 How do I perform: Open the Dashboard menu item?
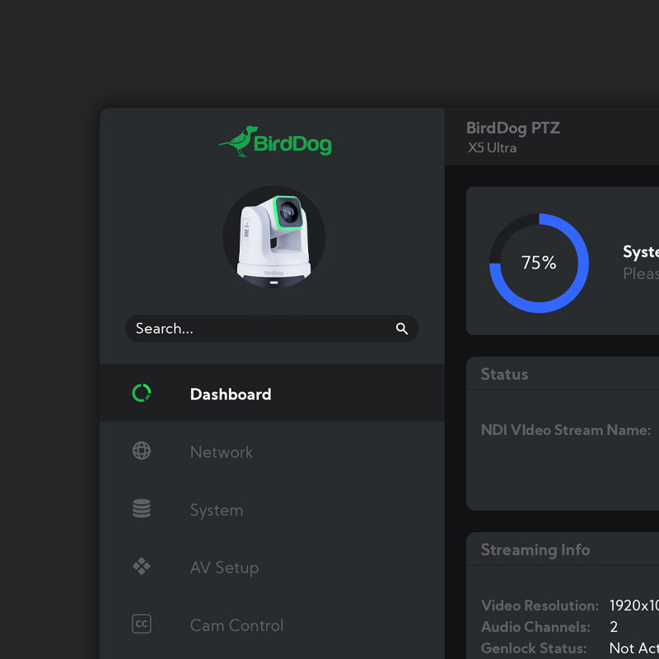[231, 395]
